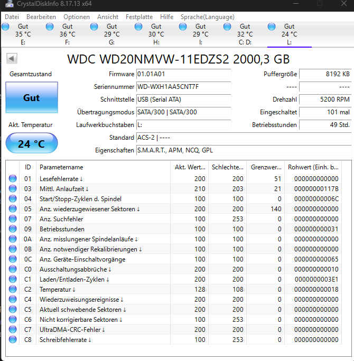The image size is (354, 361).
Task: Select drive G: tab
Action: coord(111,34)
